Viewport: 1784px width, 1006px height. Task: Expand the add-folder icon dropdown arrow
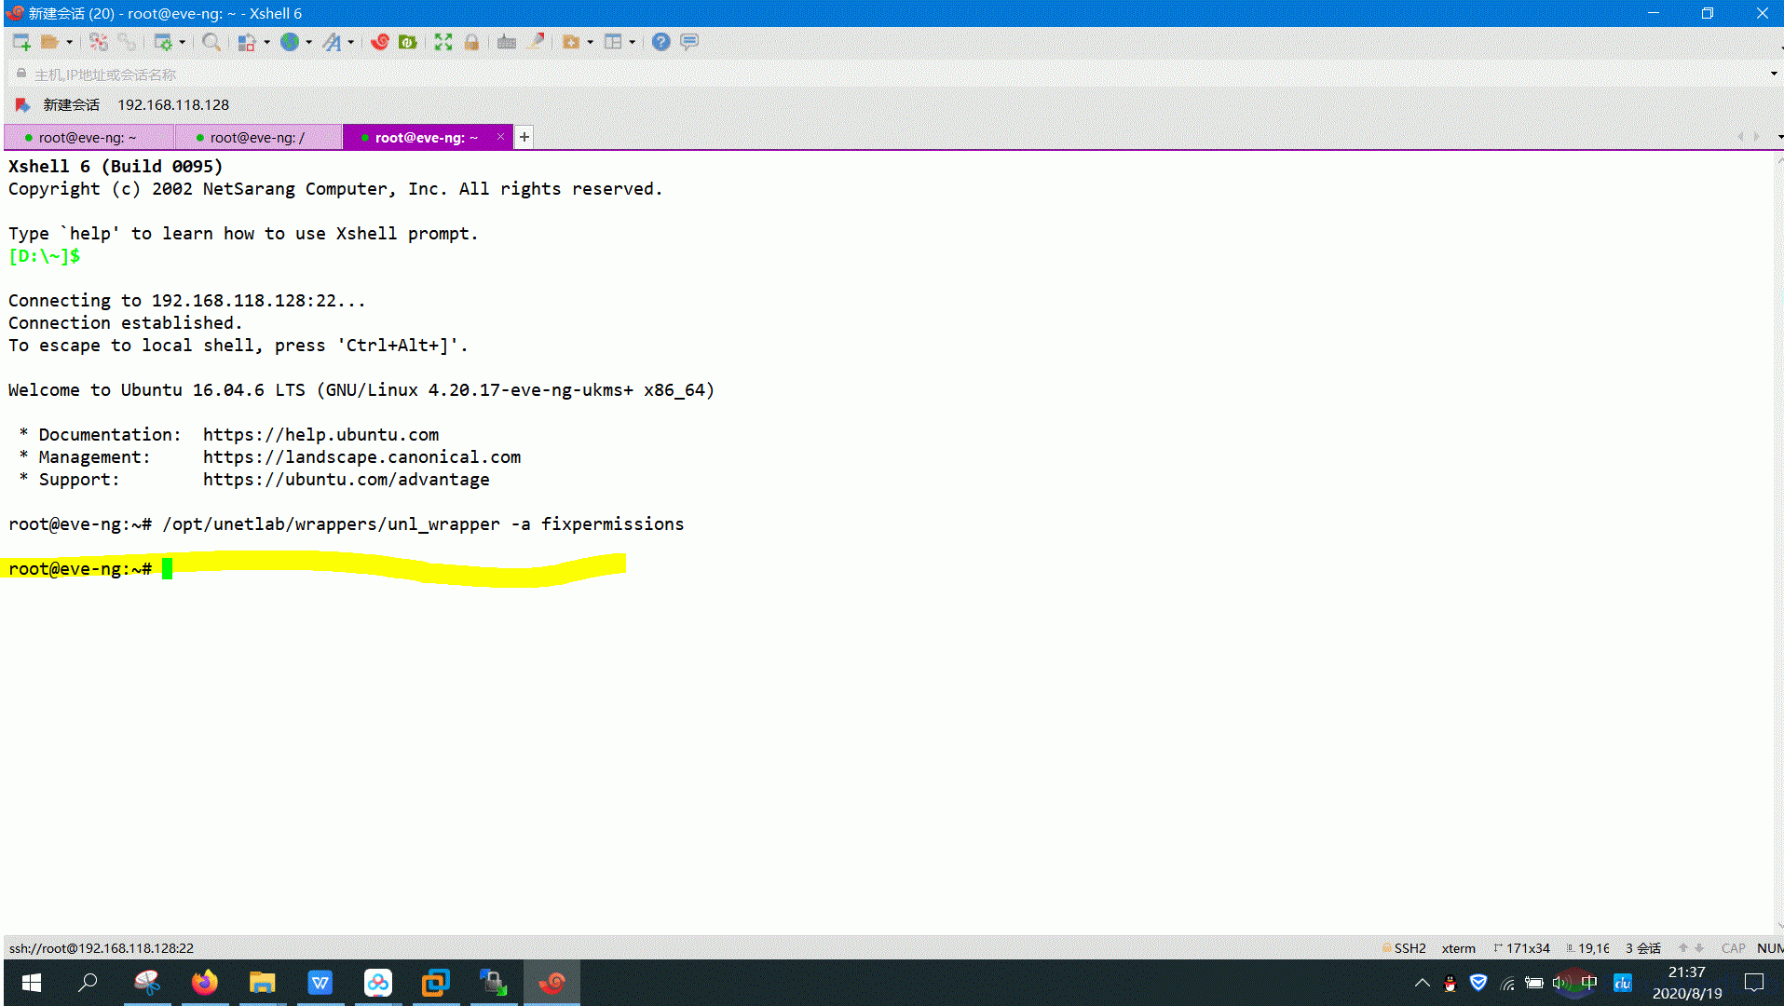[590, 42]
